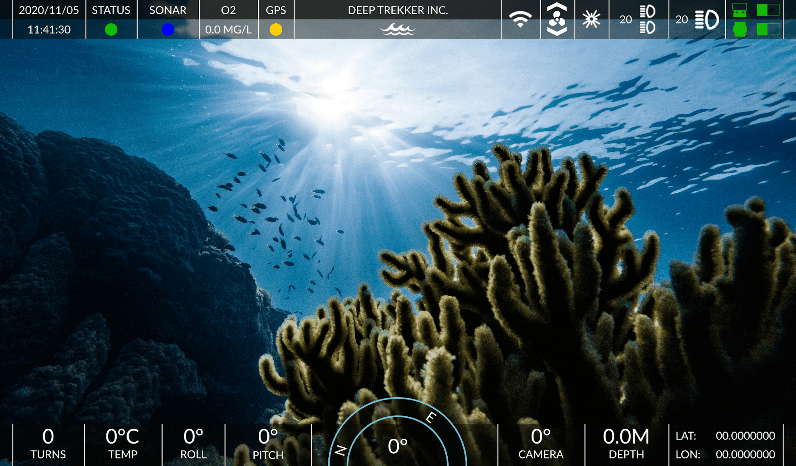Click the N marker on compass ring

point(340,450)
